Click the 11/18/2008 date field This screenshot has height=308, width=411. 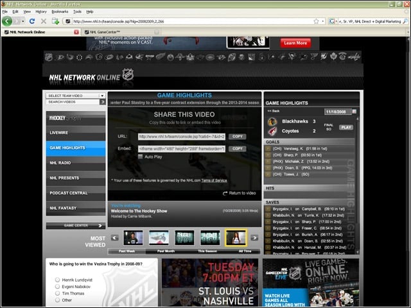point(338,112)
